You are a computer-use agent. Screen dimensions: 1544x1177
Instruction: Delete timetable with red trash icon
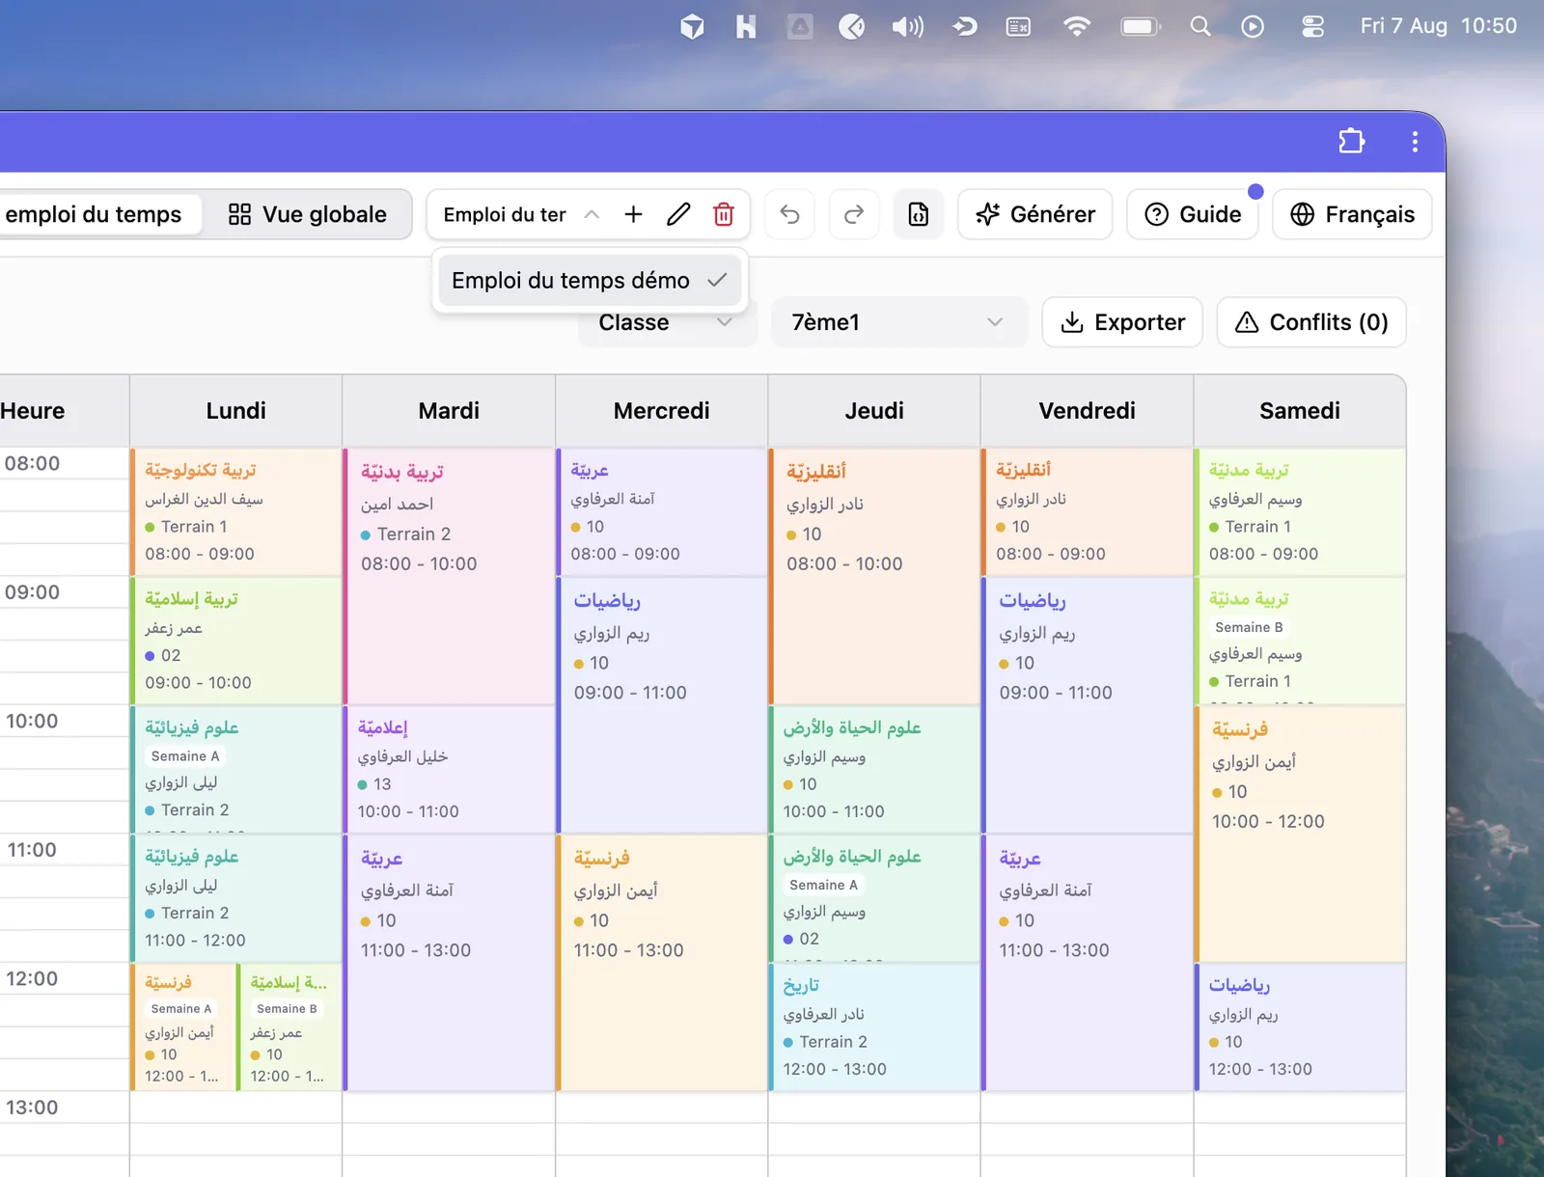click(724, 214)
